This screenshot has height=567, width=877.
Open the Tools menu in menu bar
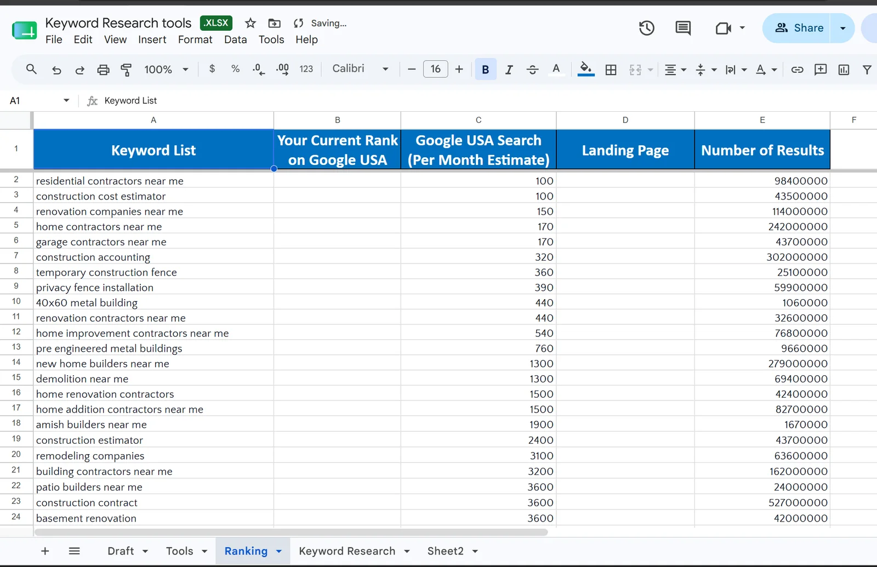point(271,39)
